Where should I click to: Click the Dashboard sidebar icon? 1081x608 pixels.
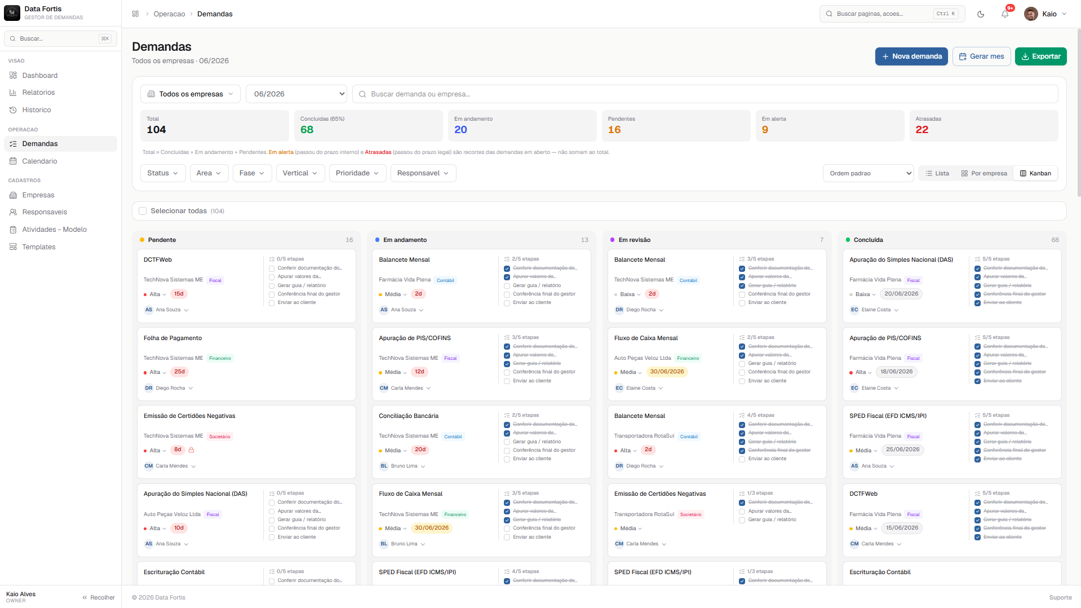pos(13,75)
